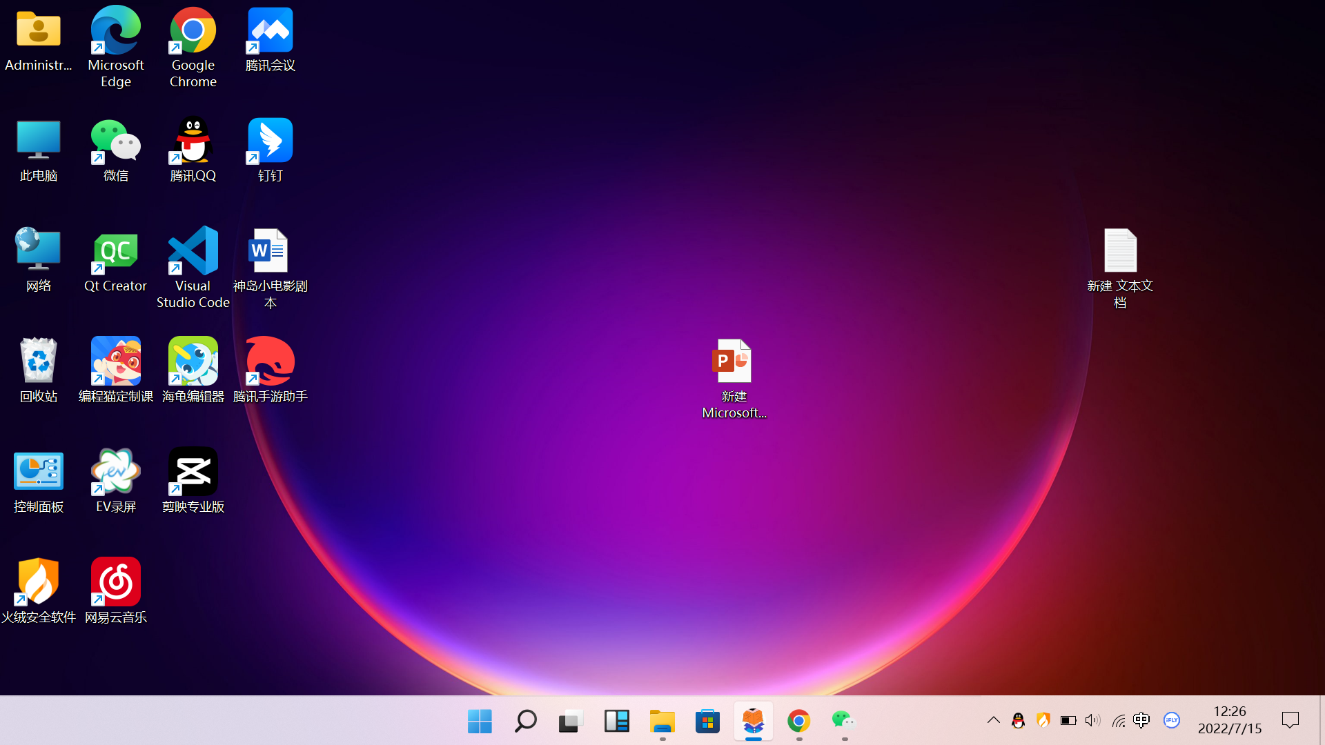Open the Widgets panel from taskbar

(616, 722)
